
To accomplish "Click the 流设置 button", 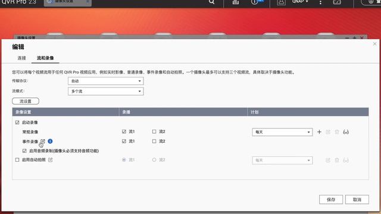I will [x=26, y=101].
